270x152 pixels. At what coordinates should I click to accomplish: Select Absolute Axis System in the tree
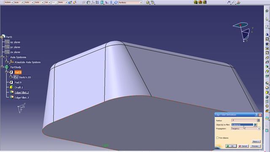pyautogui.click(x=27, y=62)
